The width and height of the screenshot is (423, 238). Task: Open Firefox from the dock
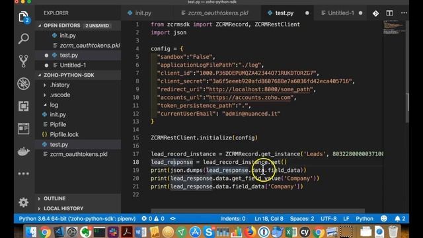250,232
